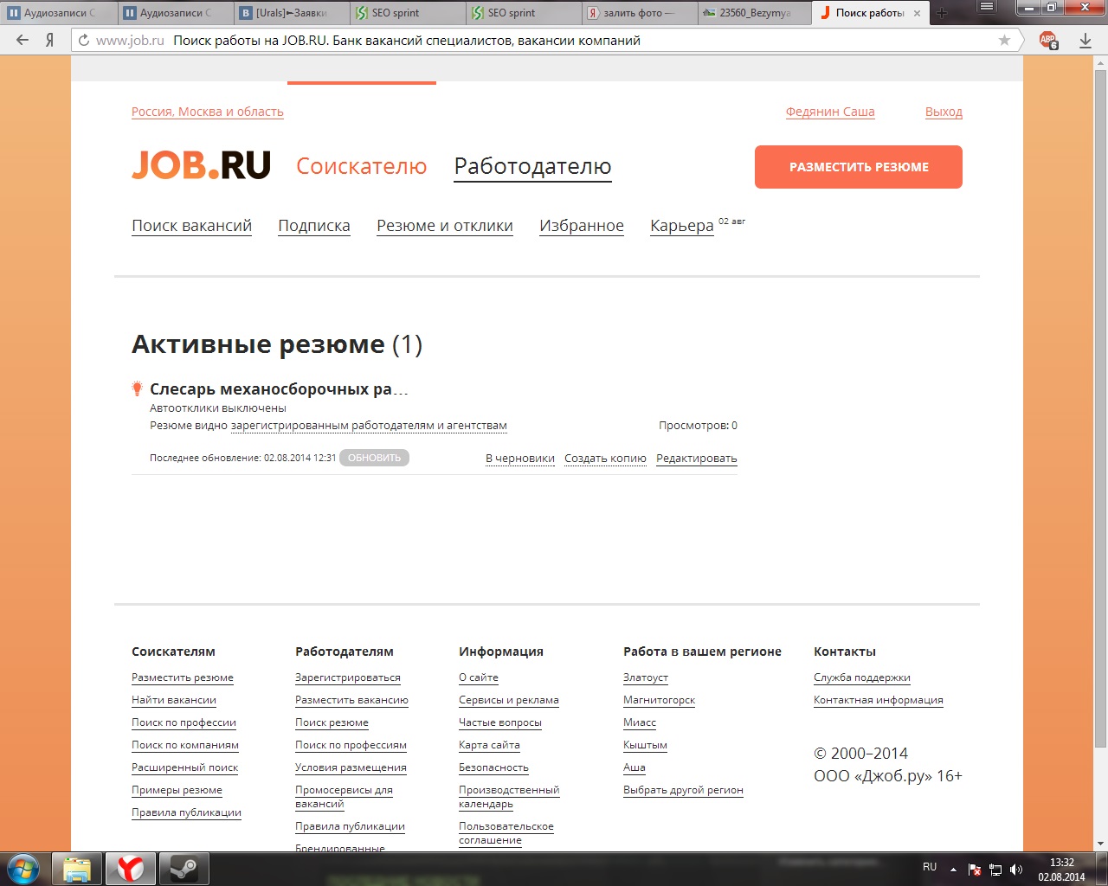
Task: Open footer link Найти вакансии
Action: [x=174, y=700]
